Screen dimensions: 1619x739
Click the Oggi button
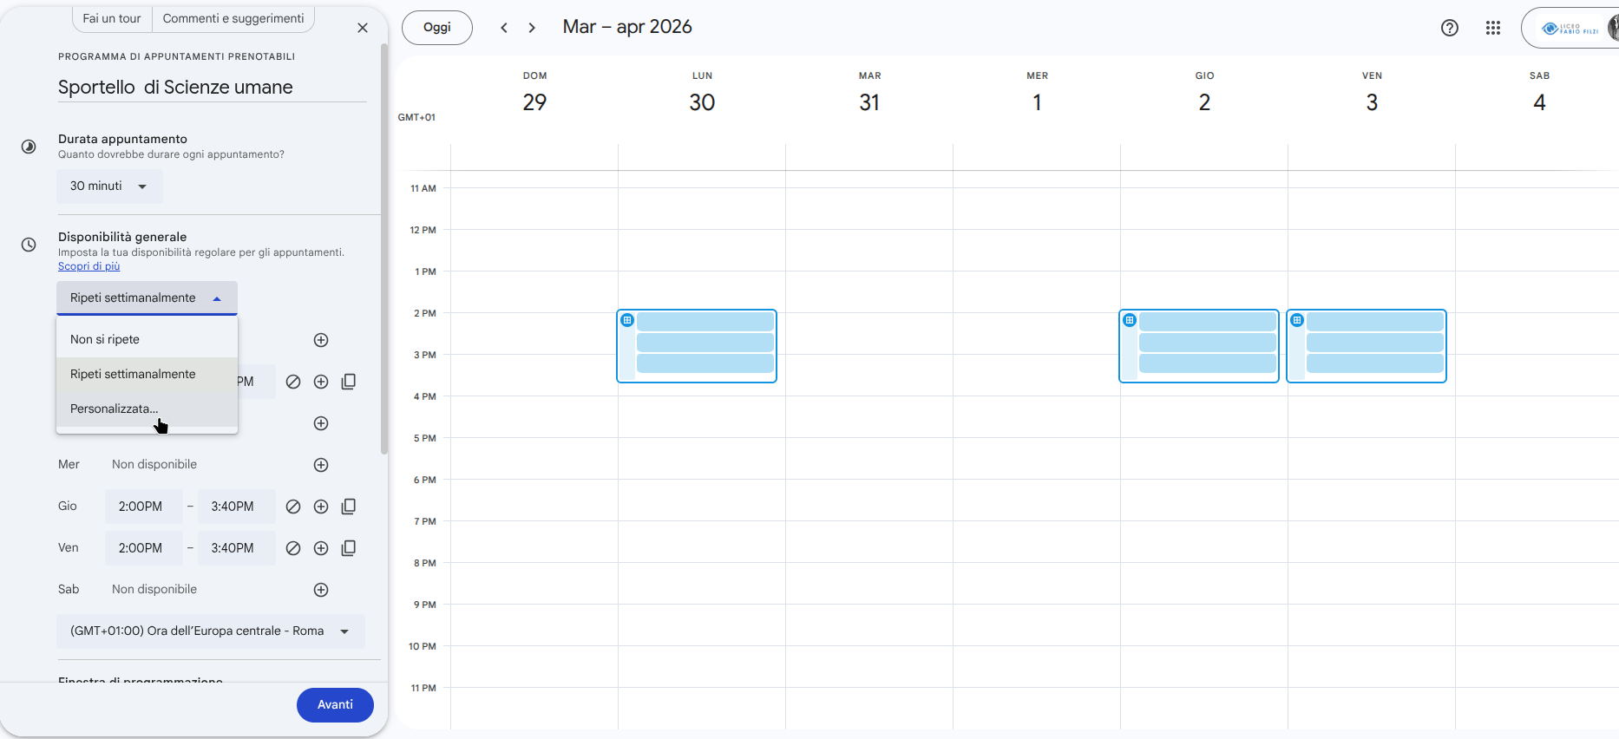(x=437, y=28)
